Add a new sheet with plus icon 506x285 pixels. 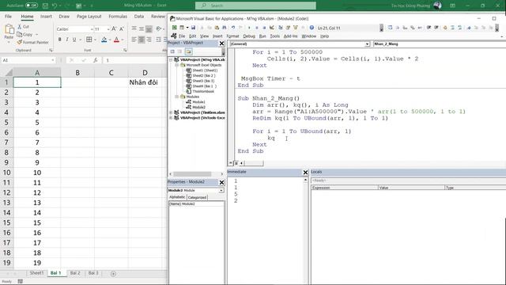tap(113, 274)
